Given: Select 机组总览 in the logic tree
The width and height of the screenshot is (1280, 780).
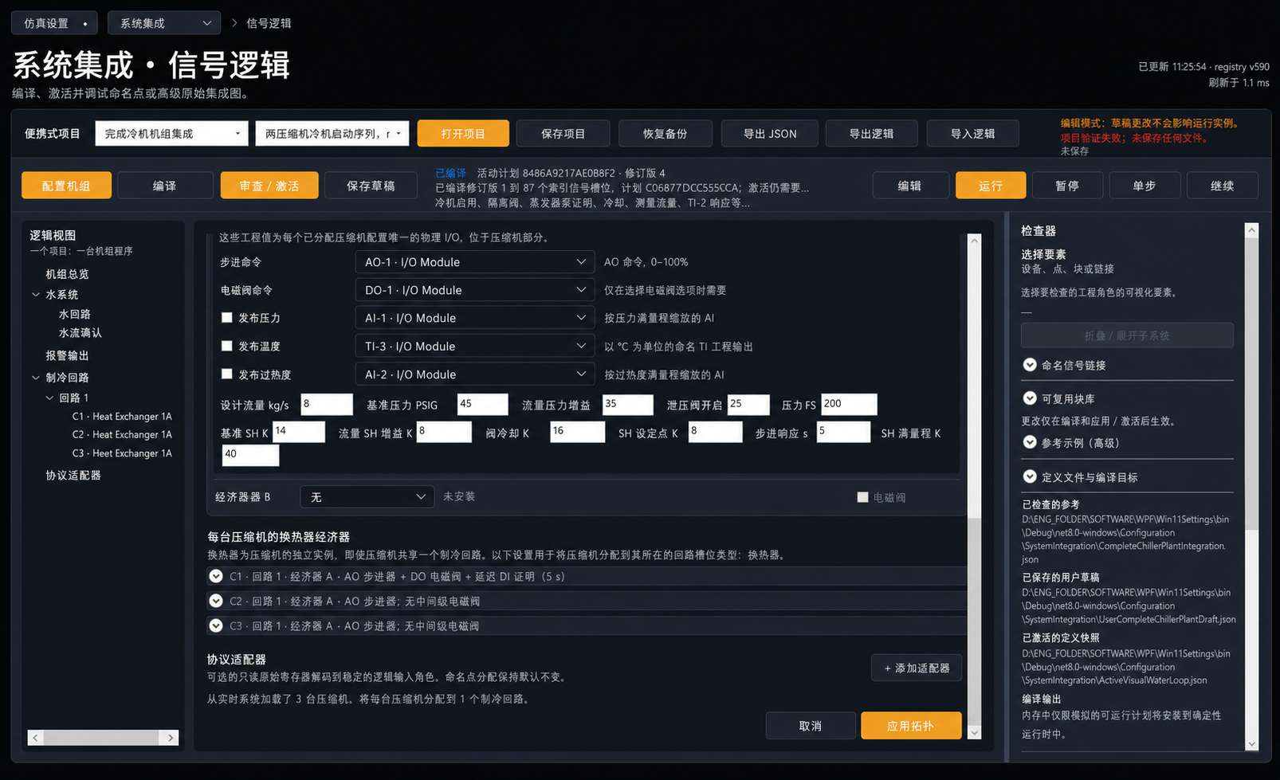Looking at the screenshot, I should click(67, 274).
